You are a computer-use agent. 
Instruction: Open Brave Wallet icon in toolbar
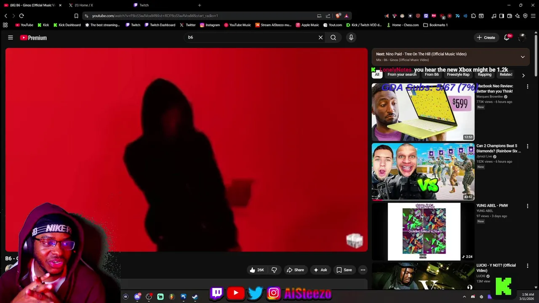click(510, 16)
